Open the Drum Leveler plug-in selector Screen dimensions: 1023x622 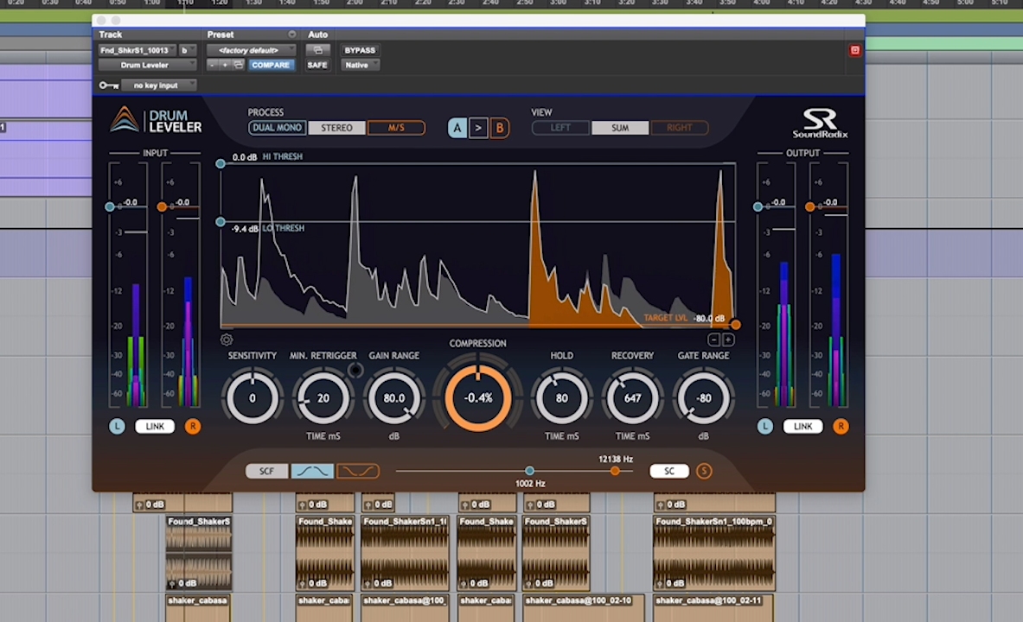point(148,65)
